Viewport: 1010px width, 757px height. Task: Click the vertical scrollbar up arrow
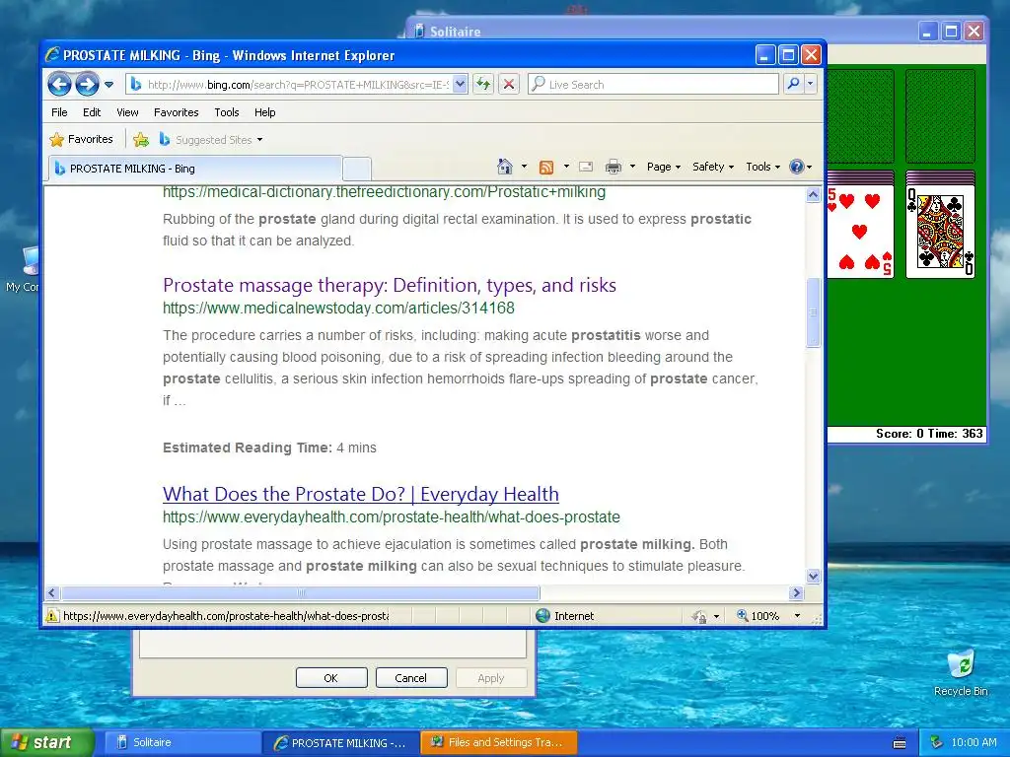pos(813,194)
